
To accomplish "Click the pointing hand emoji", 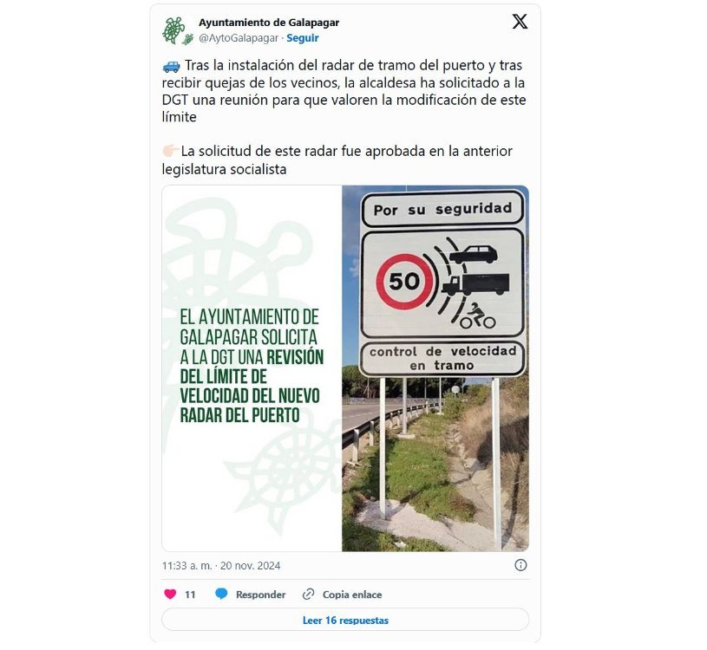I will 169,151.
